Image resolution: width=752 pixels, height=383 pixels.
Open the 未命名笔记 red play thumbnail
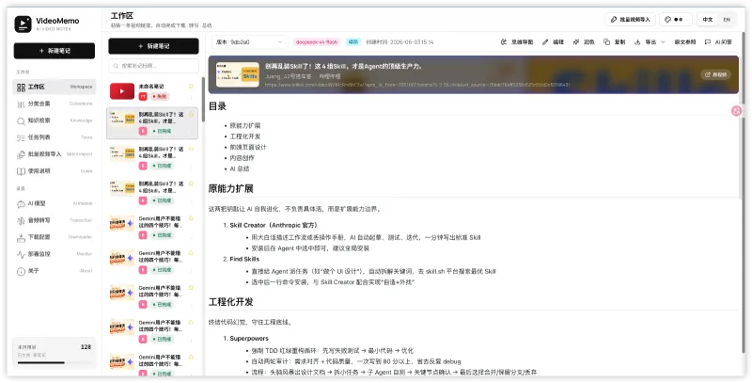point(122,91)
